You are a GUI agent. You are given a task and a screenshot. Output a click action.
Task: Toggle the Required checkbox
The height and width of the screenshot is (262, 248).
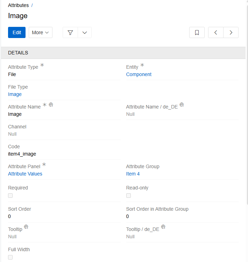(x=10, y=195)
